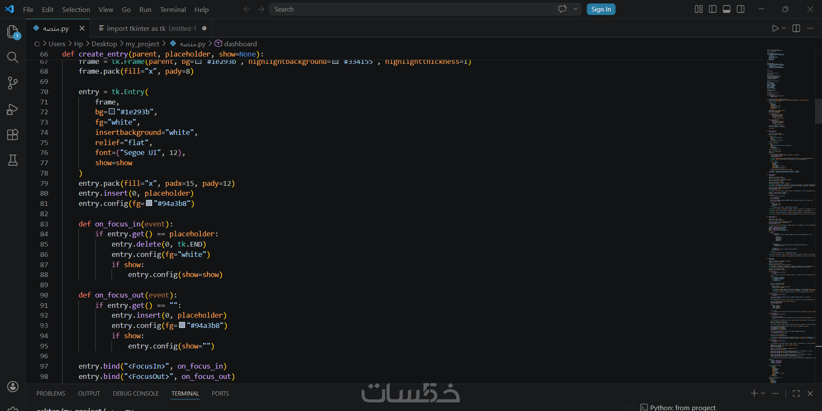Image resolution: width=822 pixels, height=411 pixels.
Task: Toggle the primary side bar layout button
Action: 713,9
